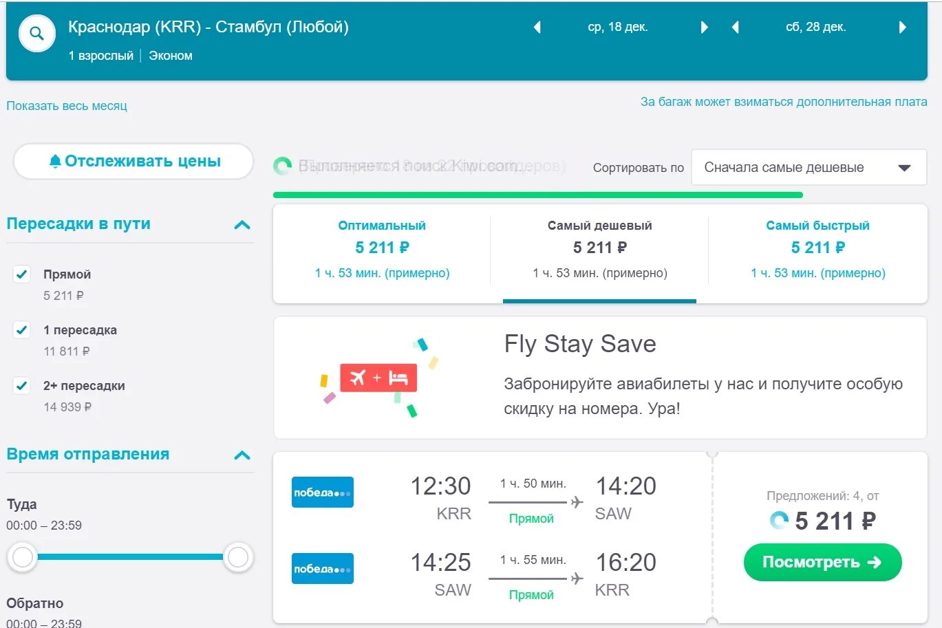Open the Показать весь месяц link
942x628 pixels.
click(x=67, y=106)
